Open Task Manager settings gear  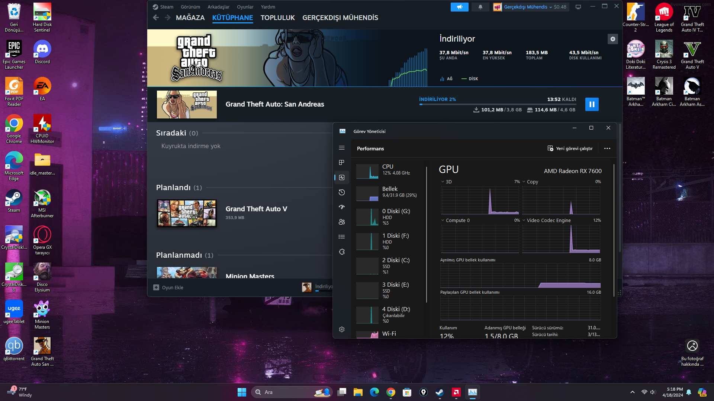click(x=342, y=329)
